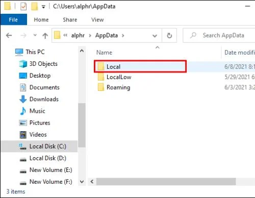The height and width of the screenshot is (198, 255).
Task: Click the AppData breadcrumb in address bar
Action: coord(107,35)
